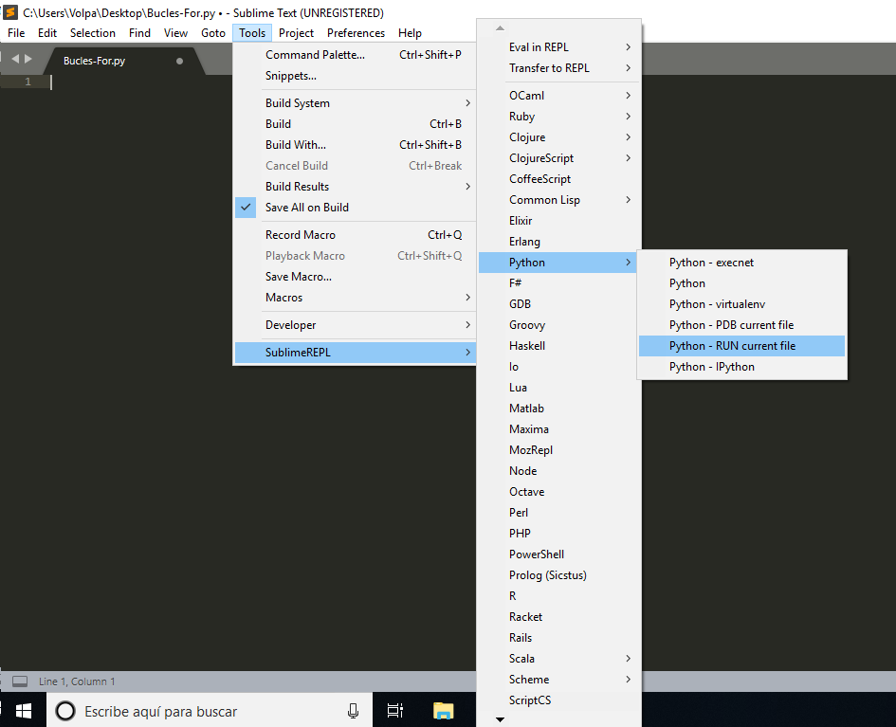The width and height of the screenshot is (896, 727).
Task: Select Python - IPython option
Action: tap(711, 367)
